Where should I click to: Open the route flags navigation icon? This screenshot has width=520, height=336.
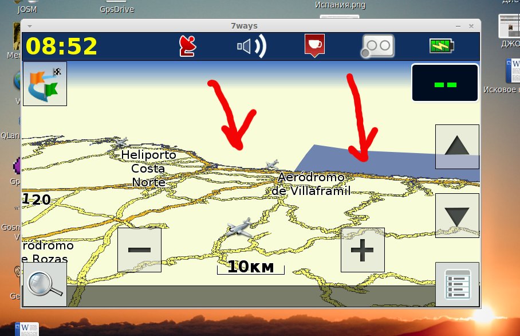coord(45,84)
